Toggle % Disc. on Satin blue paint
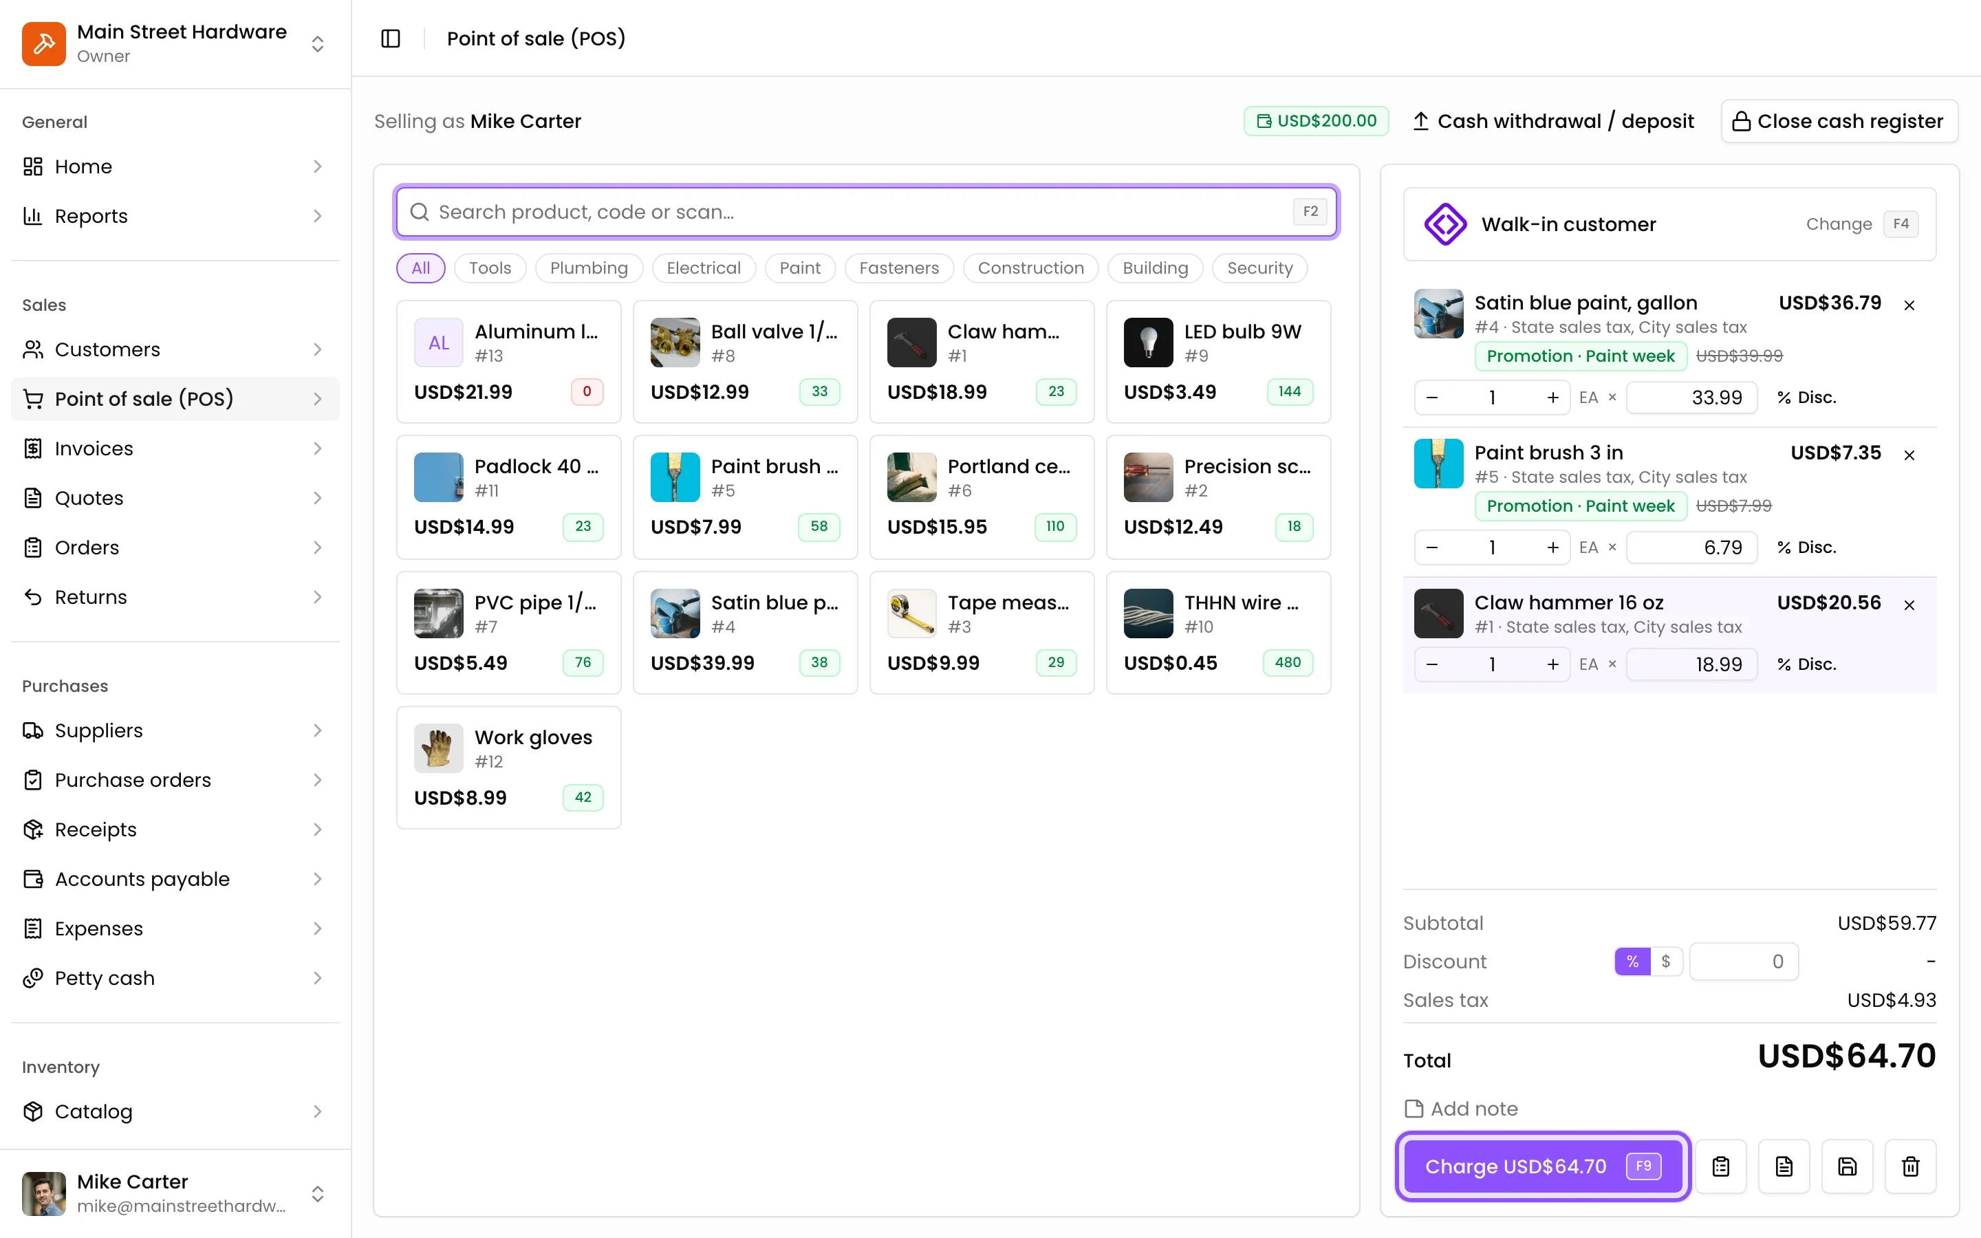The width and height of the screenshot is (1981, 1238). point(1806,397)
